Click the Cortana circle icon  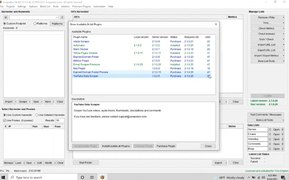(x=82, y=177)
